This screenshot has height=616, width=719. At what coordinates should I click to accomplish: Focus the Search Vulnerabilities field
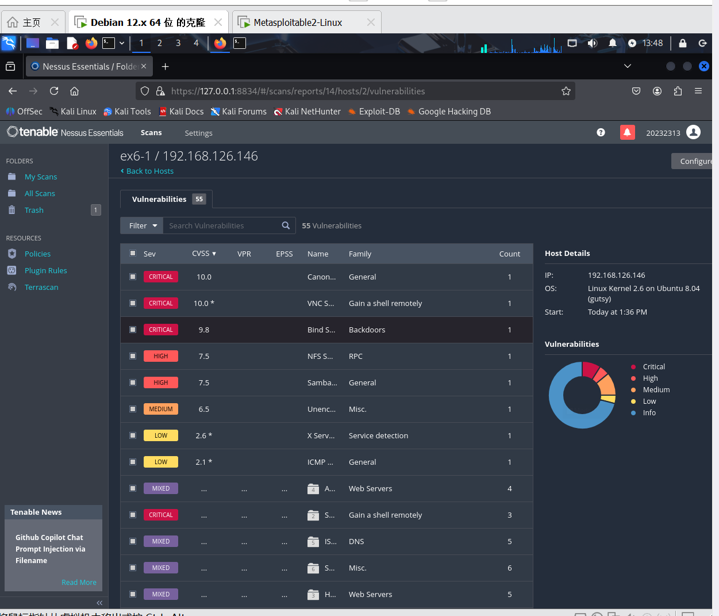click(221, 225)
